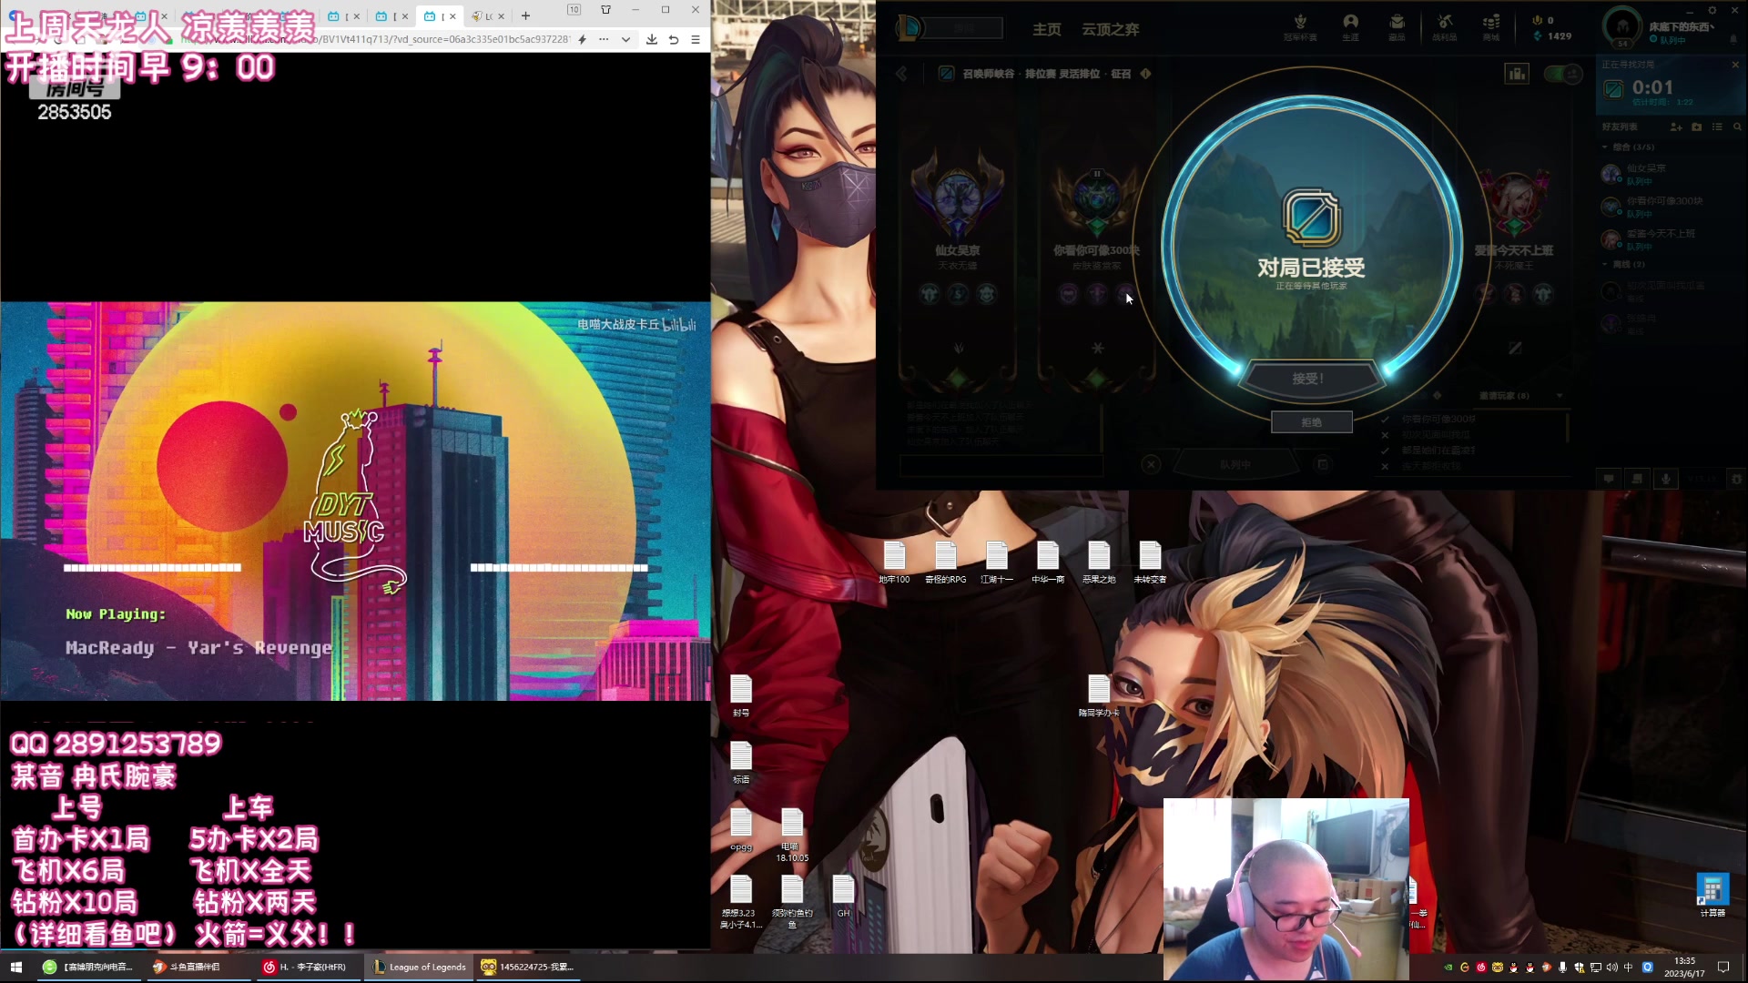Open the 战利品 loot icon

click(1444, 27)
